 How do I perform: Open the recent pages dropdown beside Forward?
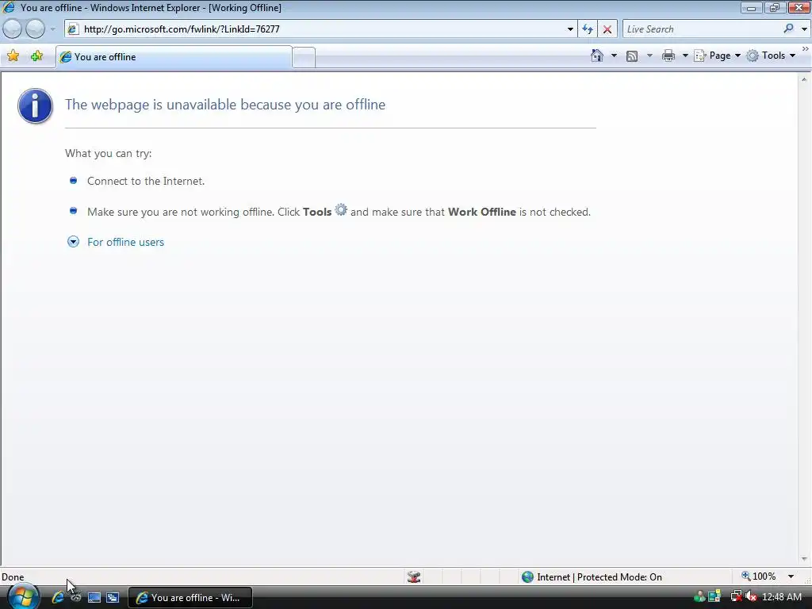coord(52,29)
